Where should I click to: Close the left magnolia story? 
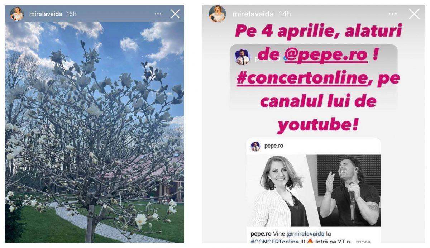pos(175,14)
